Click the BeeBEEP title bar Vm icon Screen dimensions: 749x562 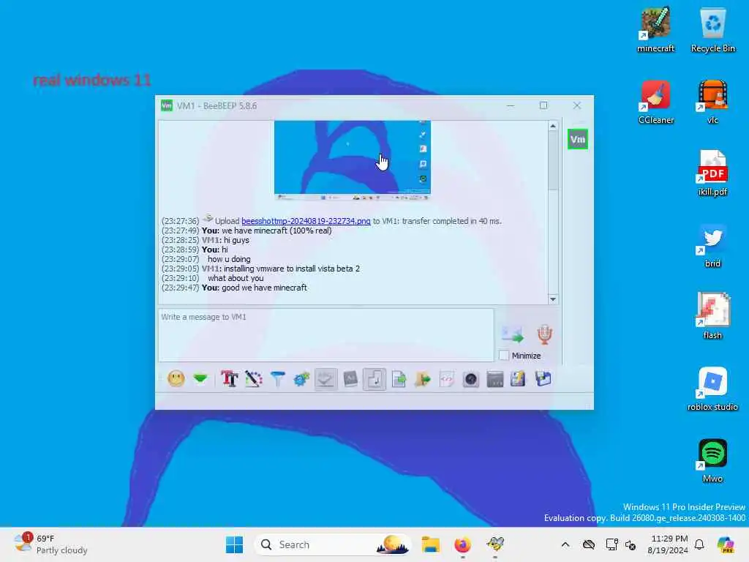tap(167, 105)
